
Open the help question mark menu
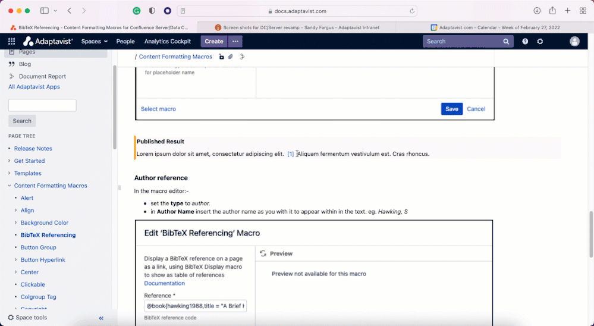(525, 41)
